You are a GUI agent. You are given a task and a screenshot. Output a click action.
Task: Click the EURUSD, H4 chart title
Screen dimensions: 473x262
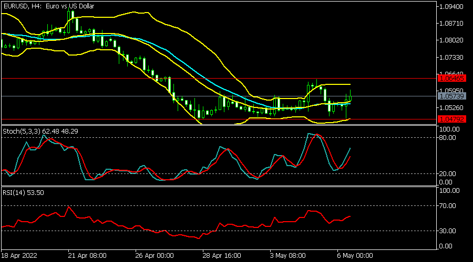[x=48, y=6]
